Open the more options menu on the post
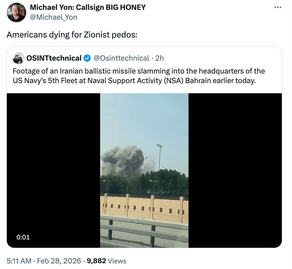This screenshot has width=292, height=269. tap(278, 8)
